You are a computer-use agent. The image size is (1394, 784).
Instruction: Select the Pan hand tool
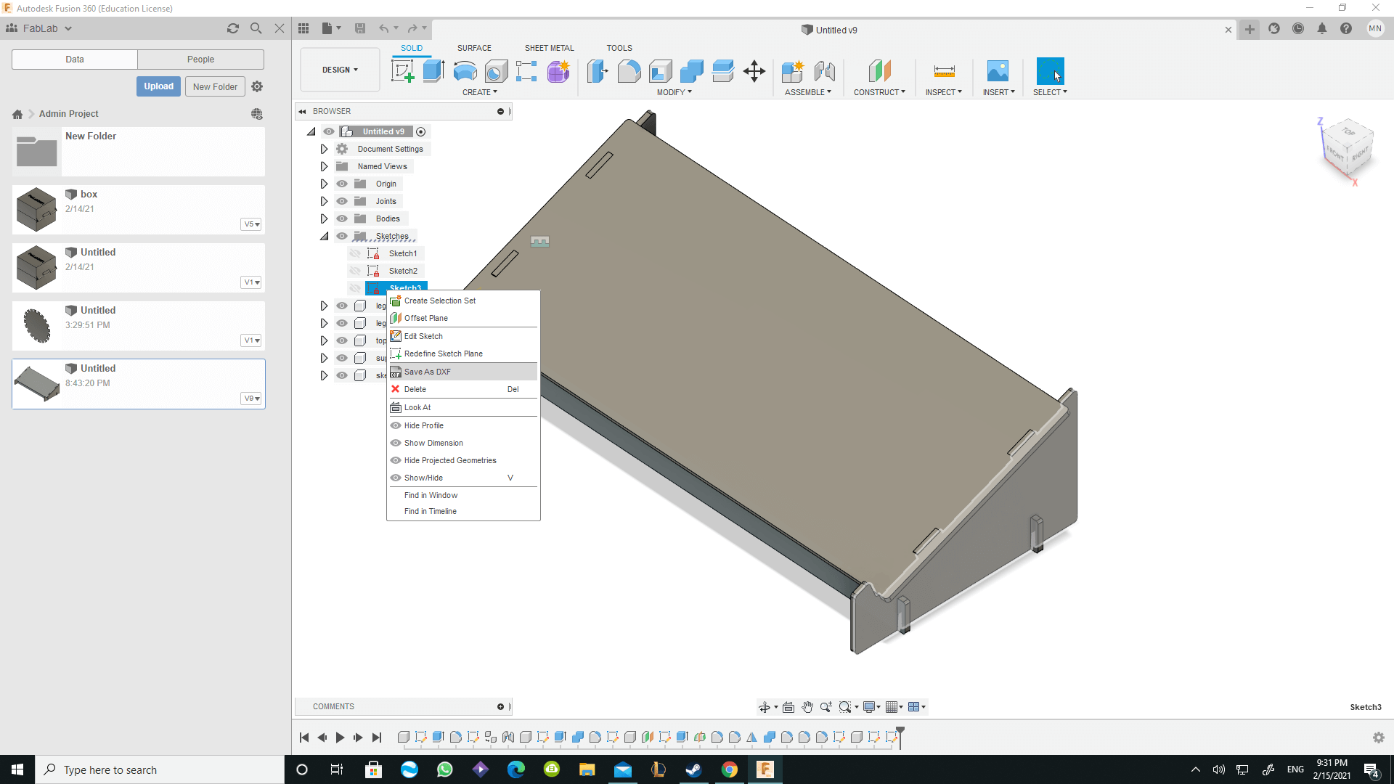[x=807, y=707]
